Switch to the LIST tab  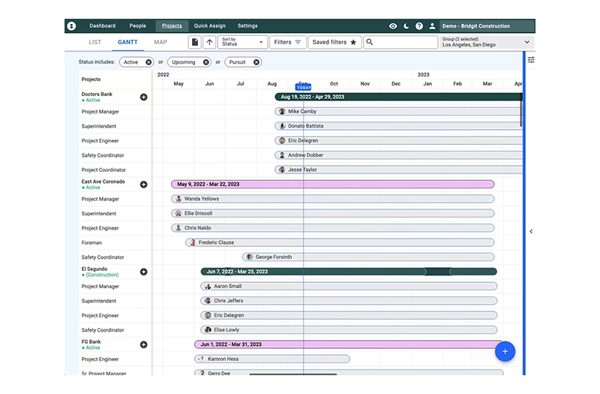pyautogui.click(x=95, y=42)
